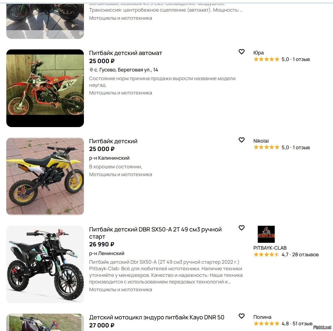Visit seller Полина's profile
This screenshot has width=333, height=331.
[x=262, y=317]
